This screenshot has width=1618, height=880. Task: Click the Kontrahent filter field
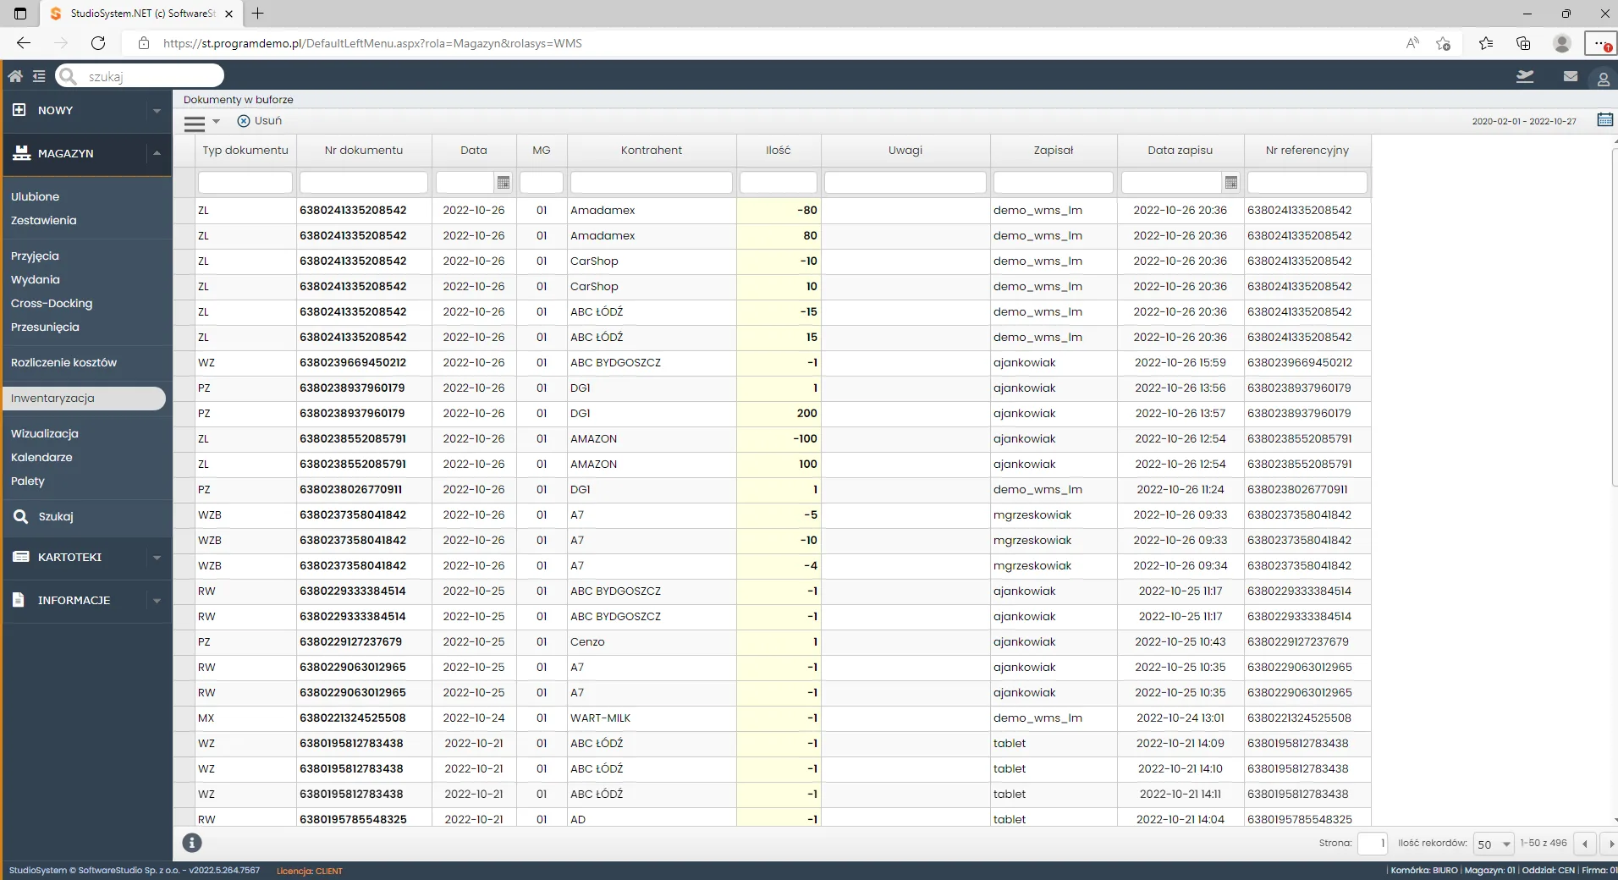tap(652, 182)
